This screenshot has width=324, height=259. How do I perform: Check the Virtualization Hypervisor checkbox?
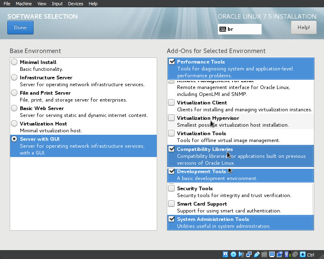coord(171,118)
